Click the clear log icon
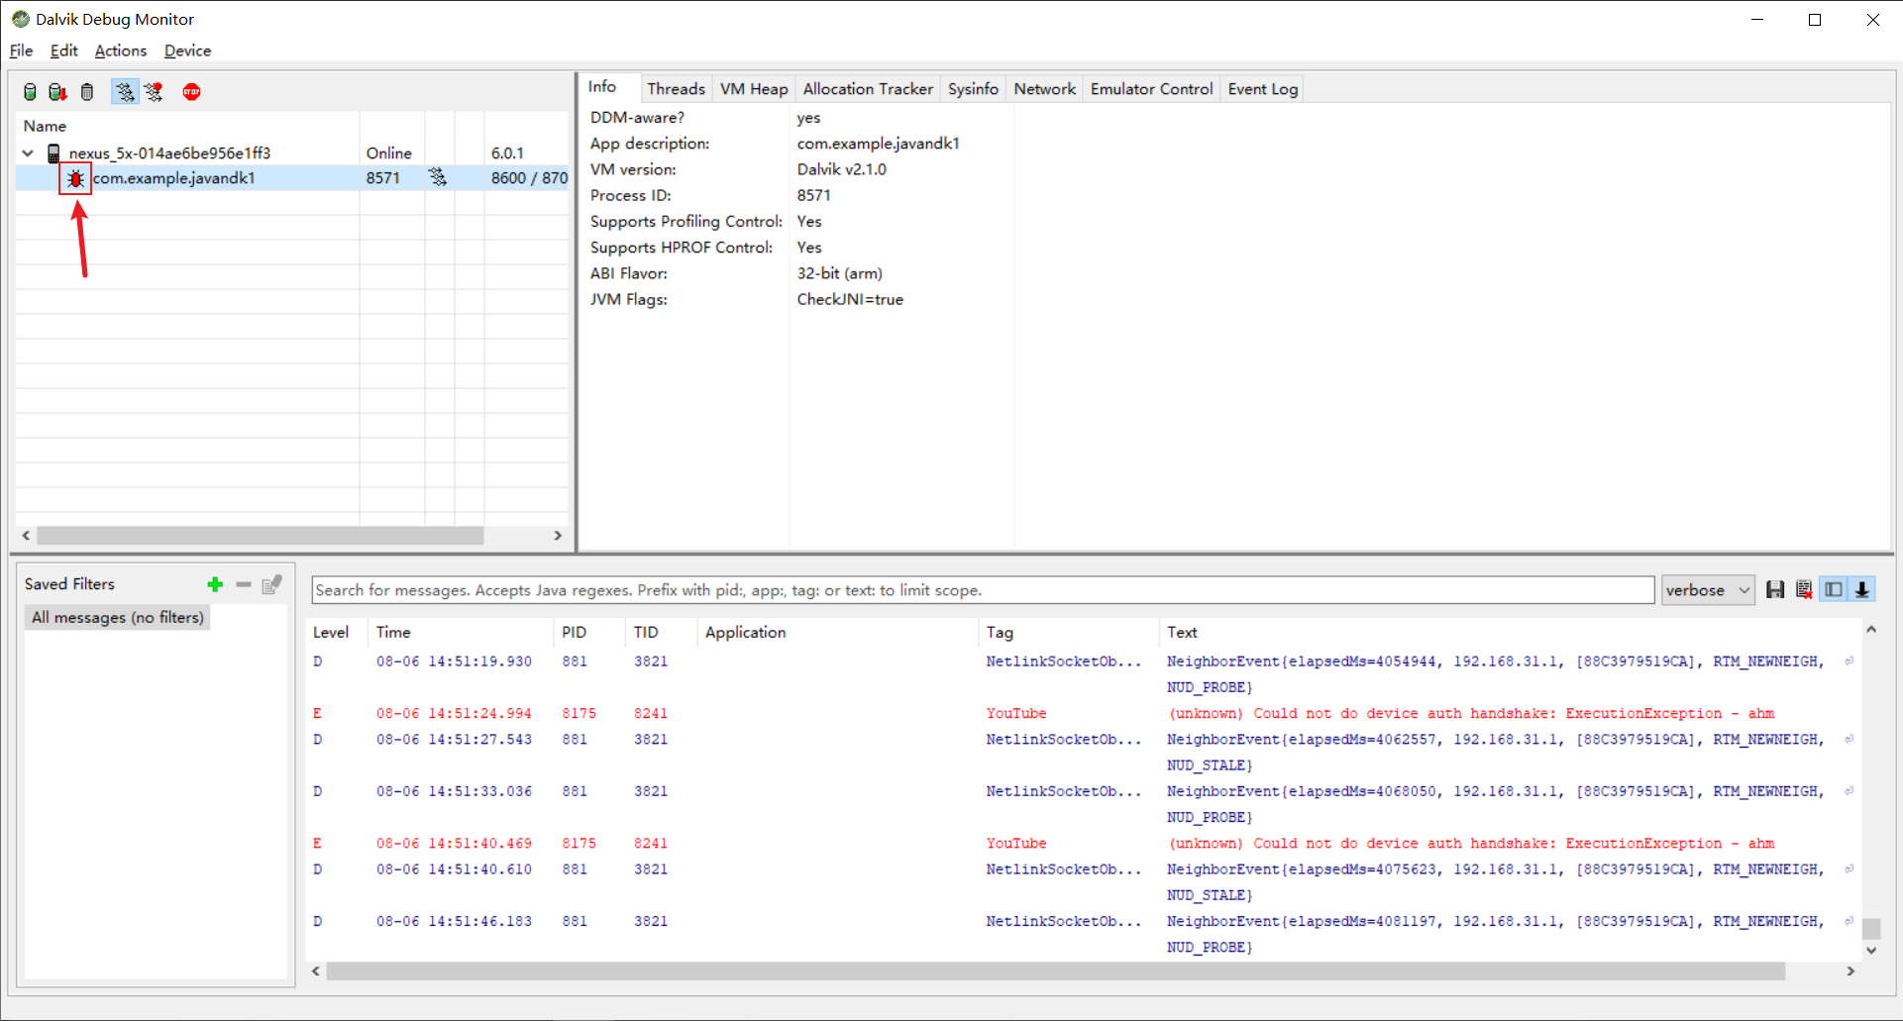Image resolution: width=1903 pixels, height=1021 pixels. pyautogui.click(x=1804, y=590)
